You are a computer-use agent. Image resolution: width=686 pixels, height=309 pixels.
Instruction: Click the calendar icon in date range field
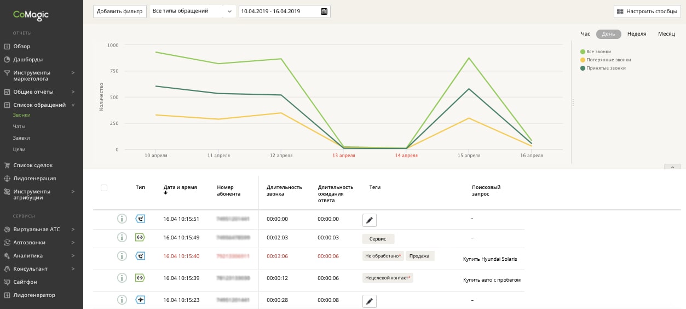[x=324, y=12]
